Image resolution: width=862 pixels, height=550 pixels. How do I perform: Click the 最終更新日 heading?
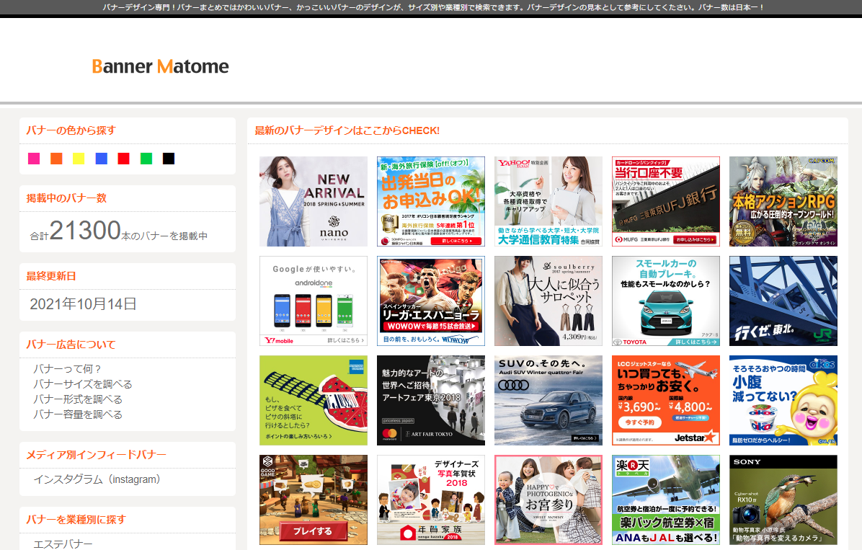pos(51,276)
